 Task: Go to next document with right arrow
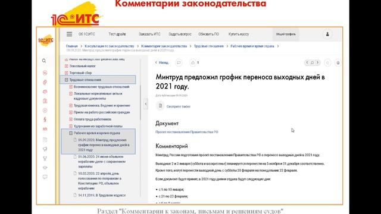[x=317, y=62]
